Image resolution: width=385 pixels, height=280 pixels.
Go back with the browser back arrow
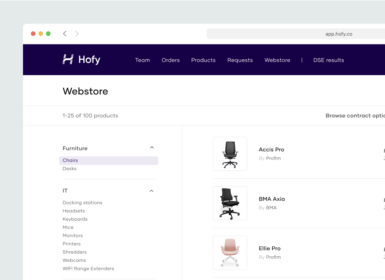coord(65,34)
